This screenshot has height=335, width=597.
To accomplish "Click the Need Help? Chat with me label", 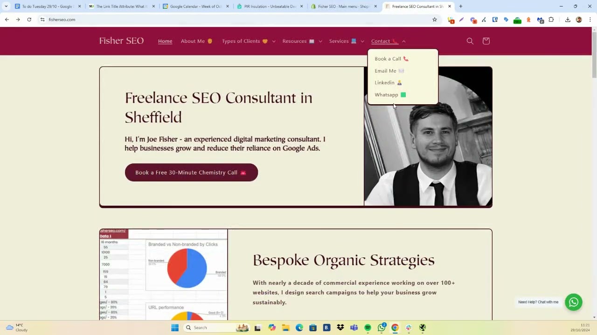I will click(x=538, y=302).
